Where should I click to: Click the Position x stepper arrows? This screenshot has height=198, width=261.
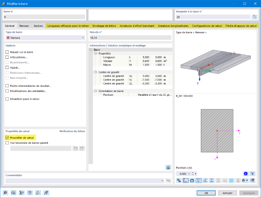coord(193,174)
